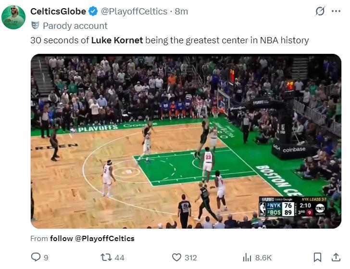View tweet analytics bar chart icon
The width and height of the screenshot is (350, 269).
click(x=247, y=257)
